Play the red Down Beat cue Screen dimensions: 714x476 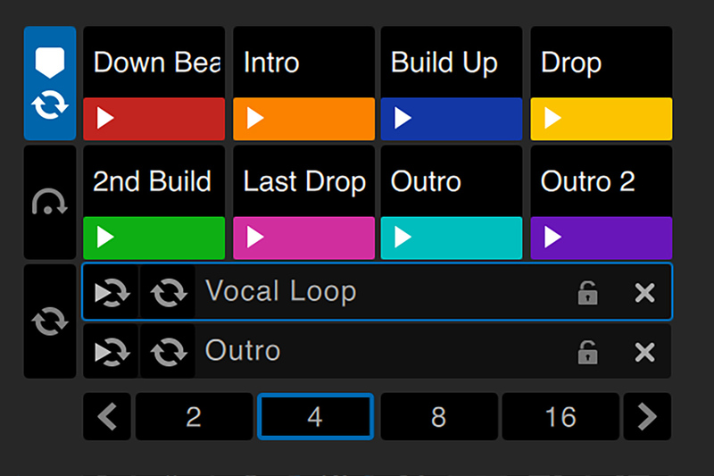[154, 119]
